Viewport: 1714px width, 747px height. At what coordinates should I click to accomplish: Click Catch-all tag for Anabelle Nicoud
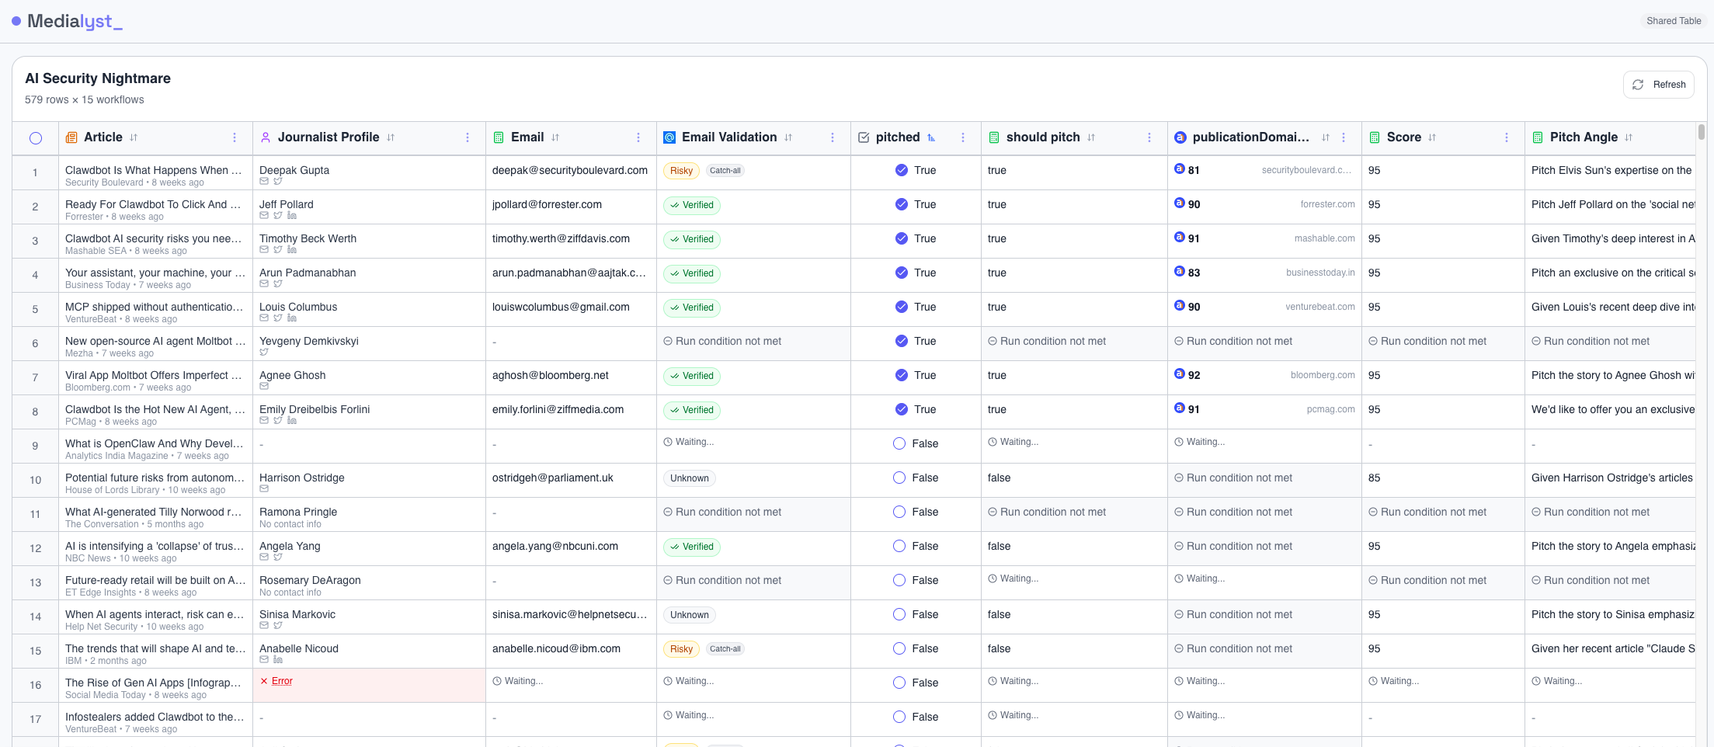coord(725,648)
